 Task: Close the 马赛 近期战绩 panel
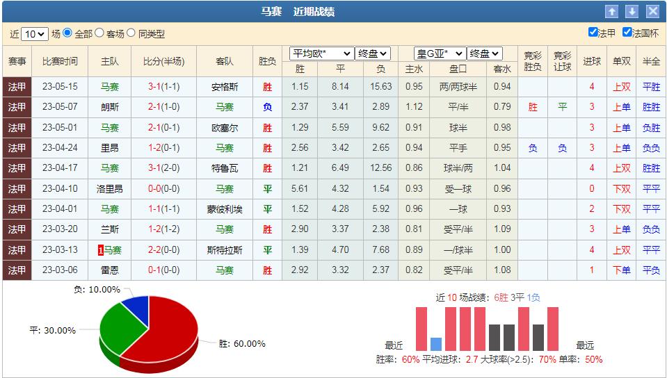652,12
